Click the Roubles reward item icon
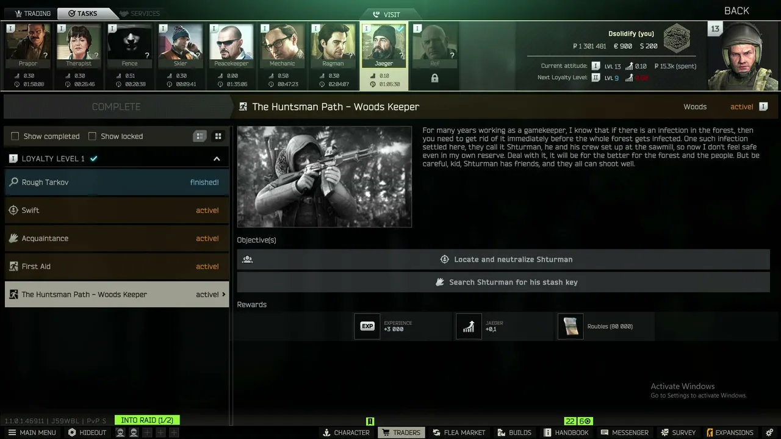Viewport: 781px width, 439px height. coord(570,326)
